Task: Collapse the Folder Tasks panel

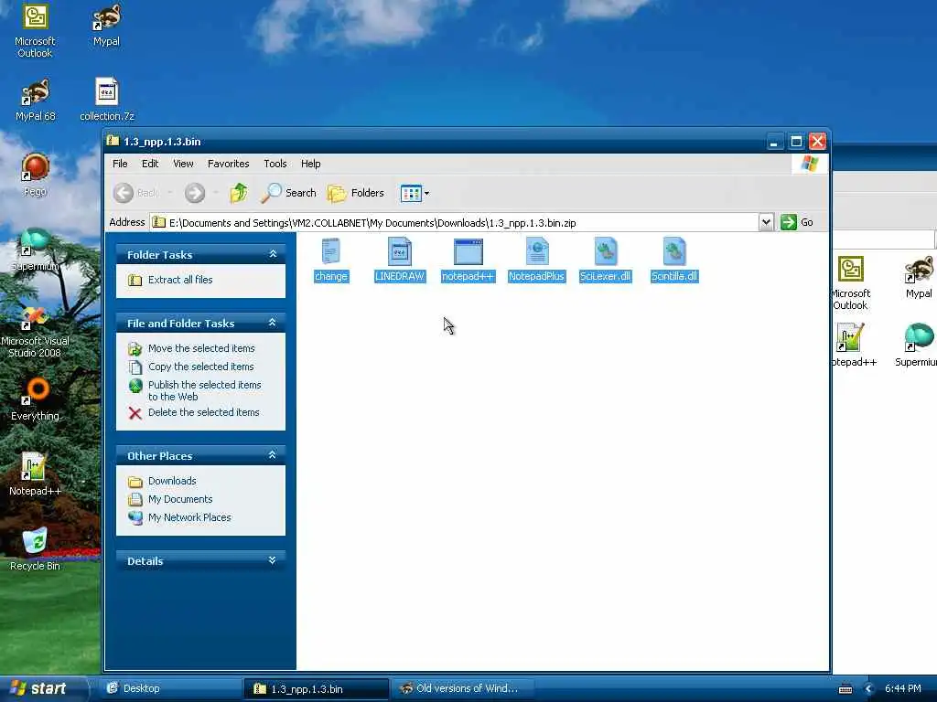Action: tap(273, 254)
